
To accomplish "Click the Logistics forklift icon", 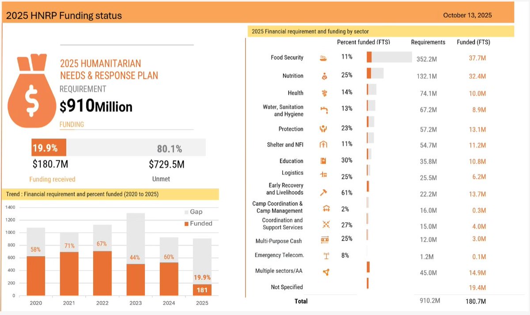I will 324,175.
